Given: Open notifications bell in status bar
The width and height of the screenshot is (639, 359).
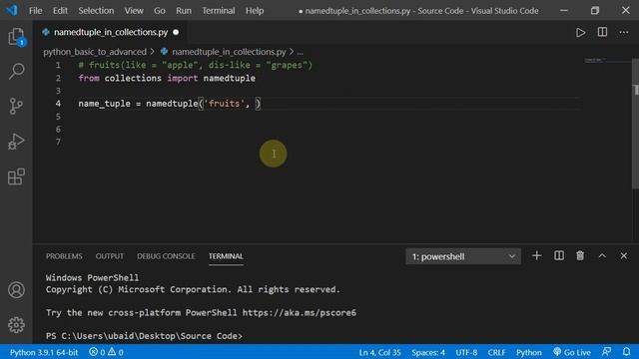Looking at the screenshot, I should pyautogui.click(x=626, y=352).
